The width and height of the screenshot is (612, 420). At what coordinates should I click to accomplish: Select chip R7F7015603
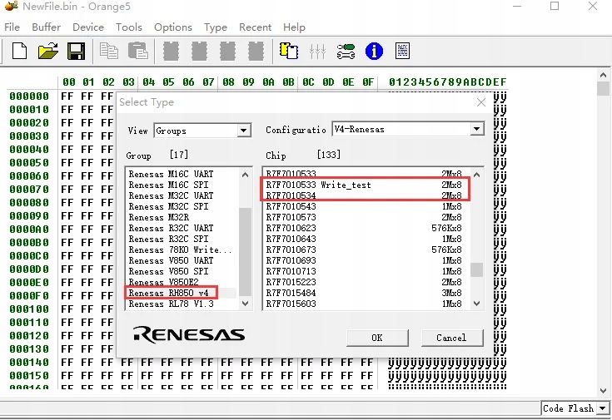364,304
